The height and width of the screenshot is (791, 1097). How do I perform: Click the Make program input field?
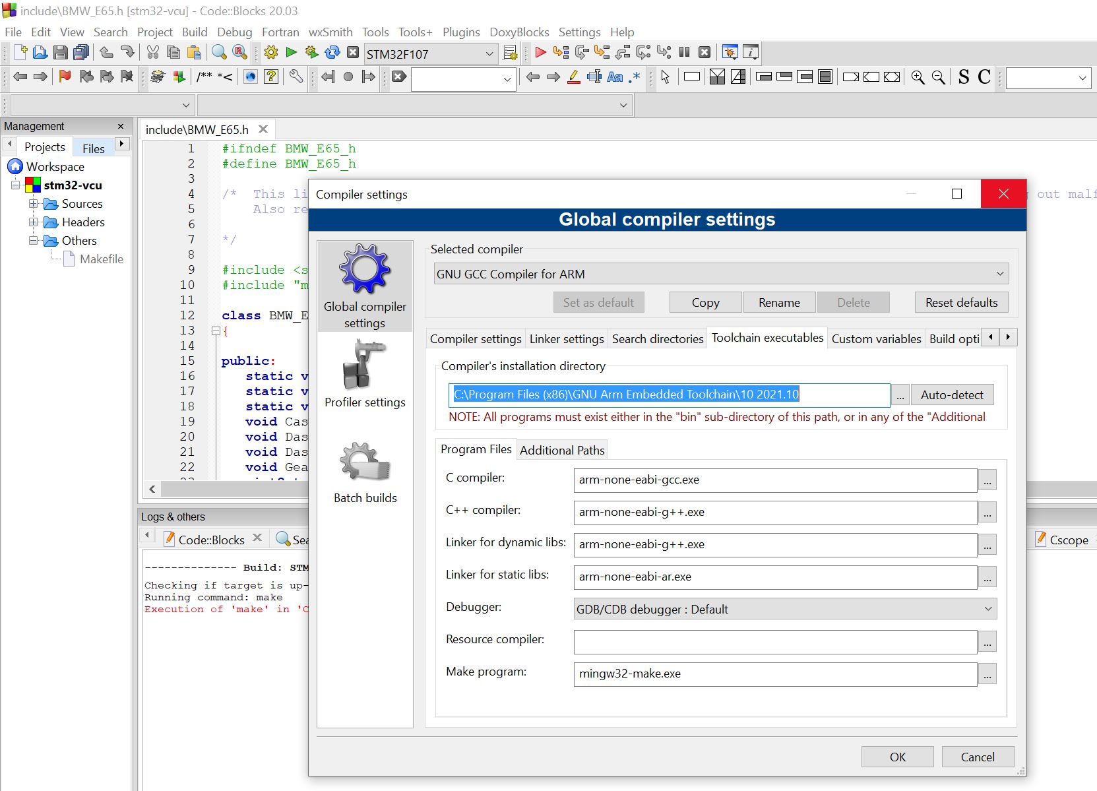tap(774, 674)
